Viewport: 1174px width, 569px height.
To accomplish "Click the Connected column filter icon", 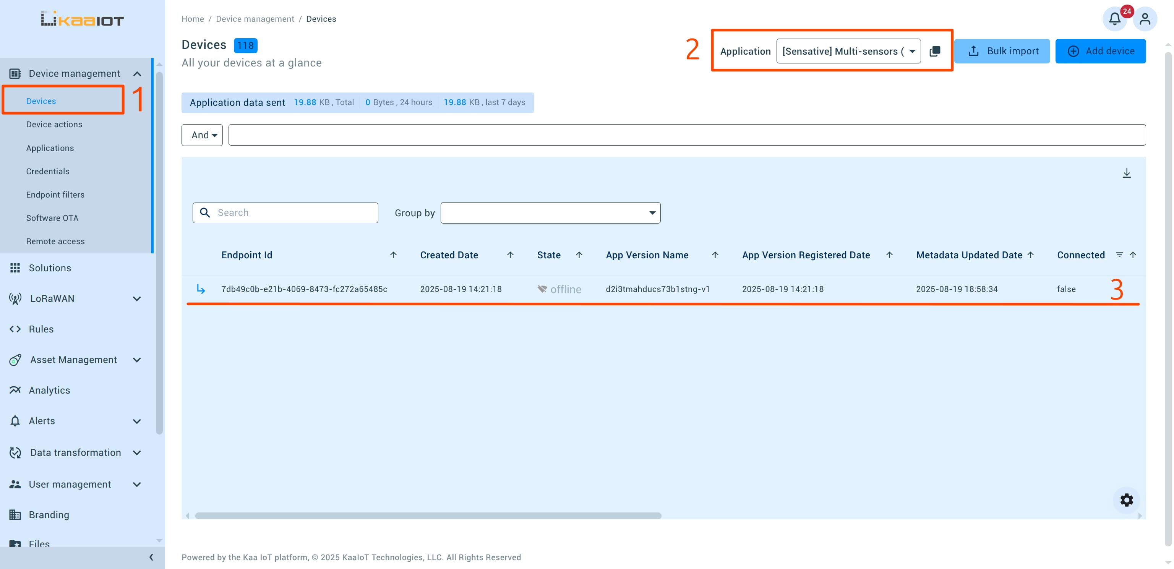I will tap(1119, 255).
